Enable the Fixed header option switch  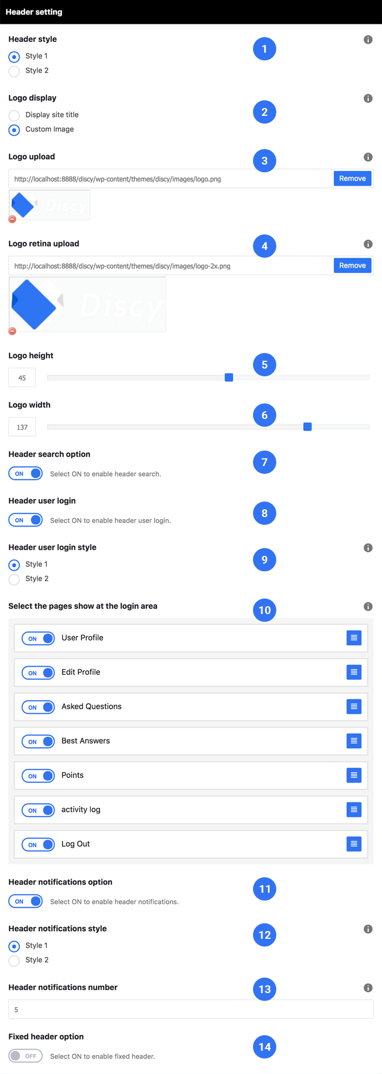[x=25, y=1056]
